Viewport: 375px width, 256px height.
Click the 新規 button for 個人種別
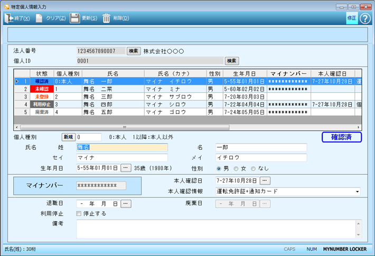69,137
